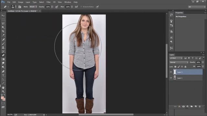Viewport: 207px width, 116px height.
Task: Toggle lock all for layer
Action: pos(185,67)
